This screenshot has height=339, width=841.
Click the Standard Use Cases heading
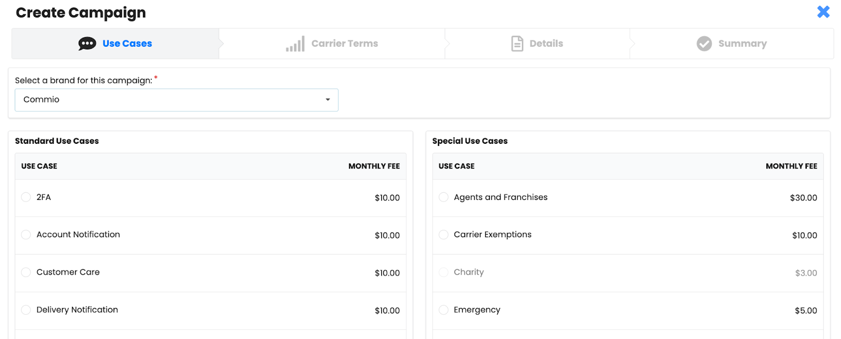click(57, 141)
